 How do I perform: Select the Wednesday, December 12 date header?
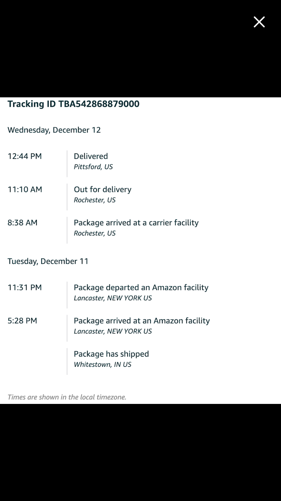click(x=54, y=130)
